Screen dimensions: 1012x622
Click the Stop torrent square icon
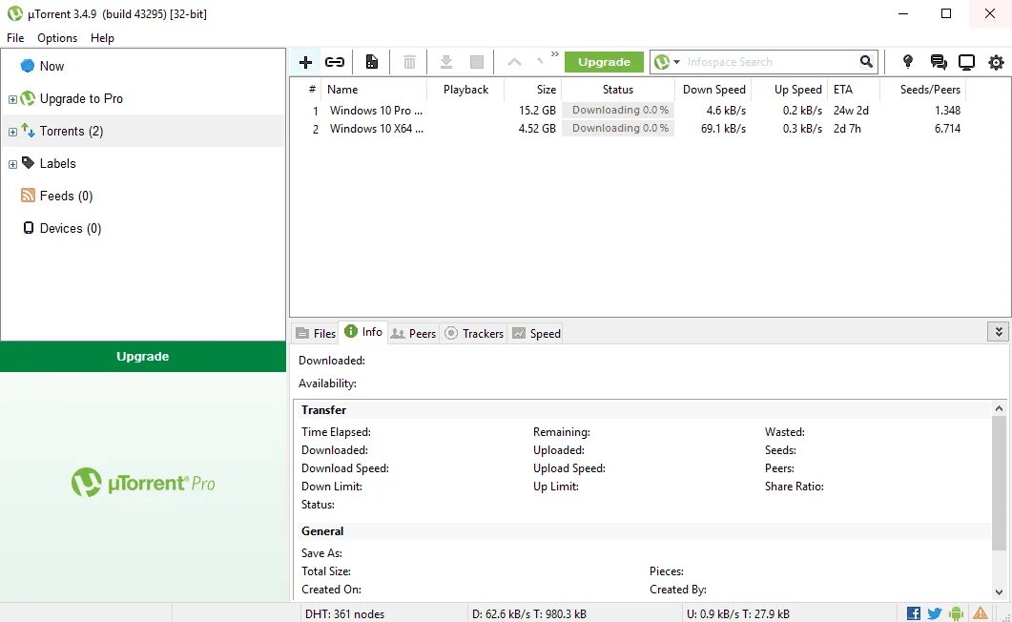click(477, 62)
